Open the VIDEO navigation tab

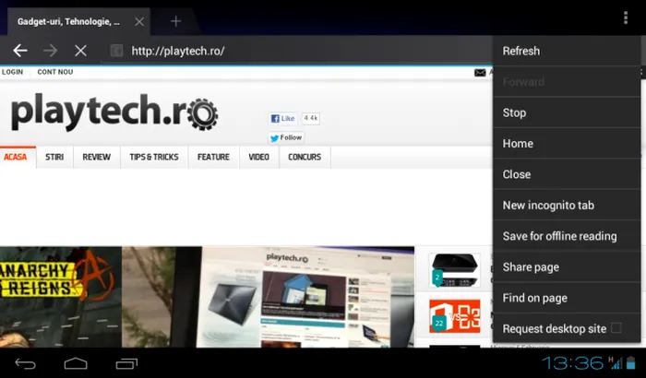pos(258,157)
